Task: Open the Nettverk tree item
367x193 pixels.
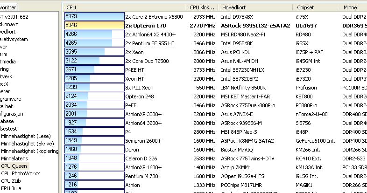Action: [x=6, y=76]
